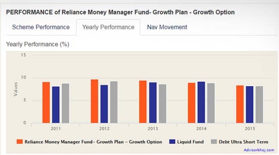Click the 2013 x-axis year label
Screen dimensions: 279x155
click(x=153, y=129)
